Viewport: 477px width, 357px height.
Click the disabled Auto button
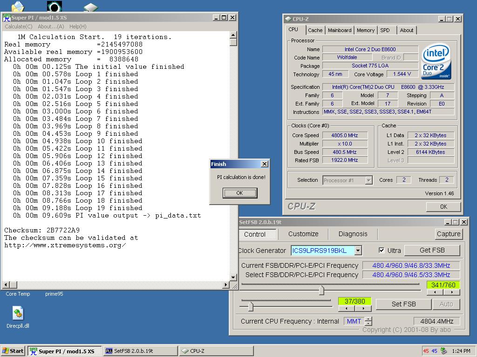click(446, 304)
